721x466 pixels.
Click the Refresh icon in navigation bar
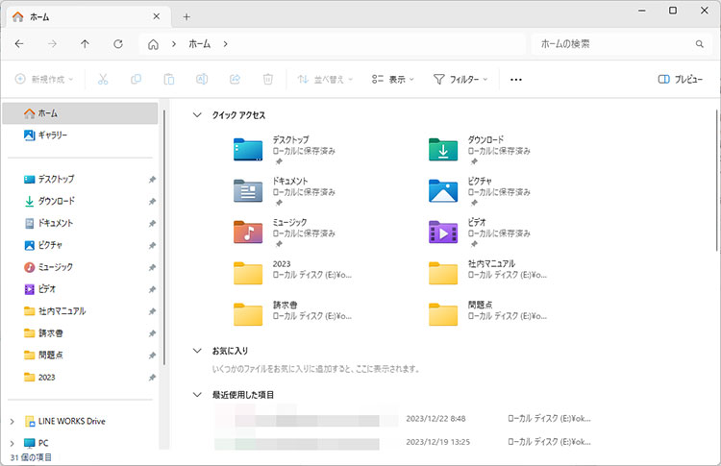pyautogui.click(x=117, y=44)
